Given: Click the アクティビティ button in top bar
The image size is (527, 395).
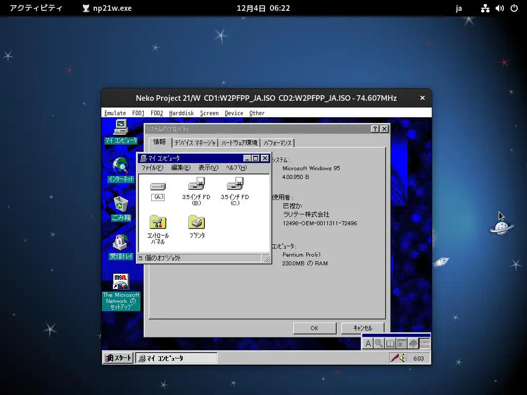Looking at the screenshot, I should tap(36, 8).
